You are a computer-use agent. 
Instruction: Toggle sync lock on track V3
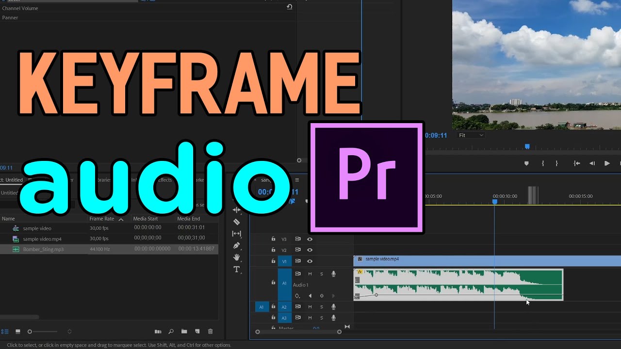(298, 239)
